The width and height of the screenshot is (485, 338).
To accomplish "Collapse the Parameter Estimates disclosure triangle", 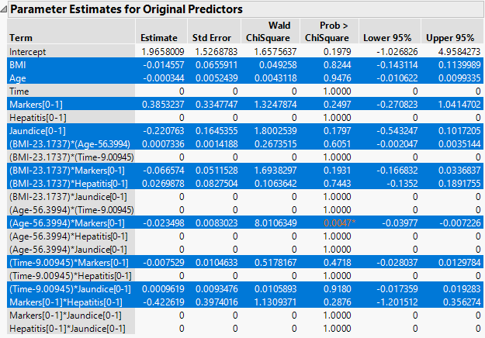I will coord(5,9).
